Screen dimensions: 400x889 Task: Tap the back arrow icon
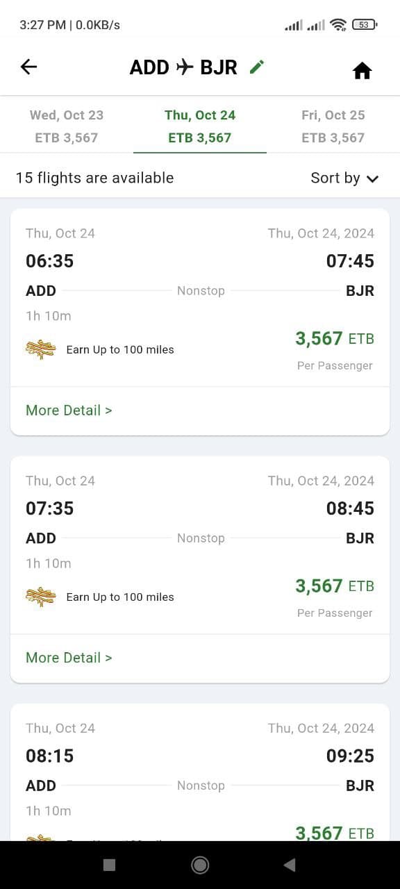pyautogui.click(x=28, y=67)
